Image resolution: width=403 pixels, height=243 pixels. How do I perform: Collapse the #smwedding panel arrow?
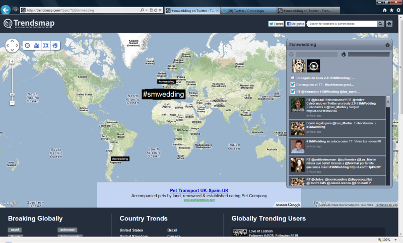coord(387,45)
